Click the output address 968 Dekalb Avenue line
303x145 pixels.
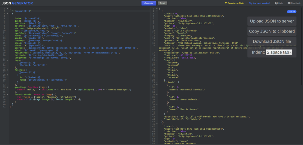click(x=202, y=43)
